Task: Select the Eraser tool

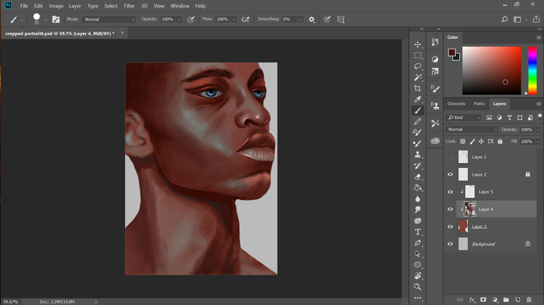Action: point(417,177)
